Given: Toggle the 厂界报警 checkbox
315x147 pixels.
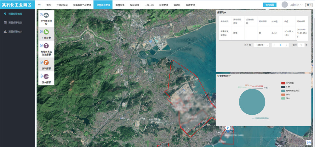Looking at the screenshot, I should coord(42,31).
